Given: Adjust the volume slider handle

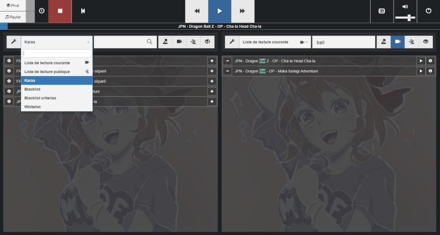Looking at the screenshot, I should [409, 18].
